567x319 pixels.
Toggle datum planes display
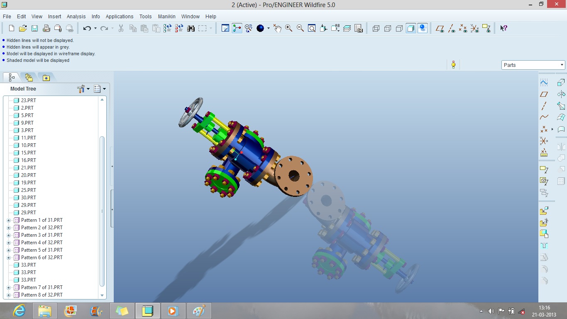click(x=440, y=28)
